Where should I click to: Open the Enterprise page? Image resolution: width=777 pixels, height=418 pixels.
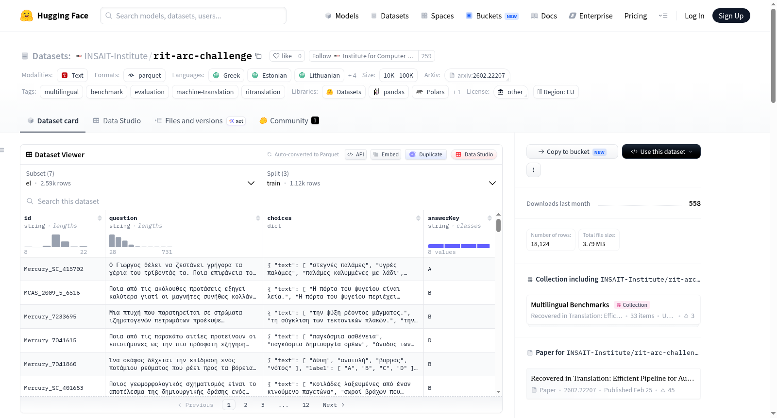(591, 16)
